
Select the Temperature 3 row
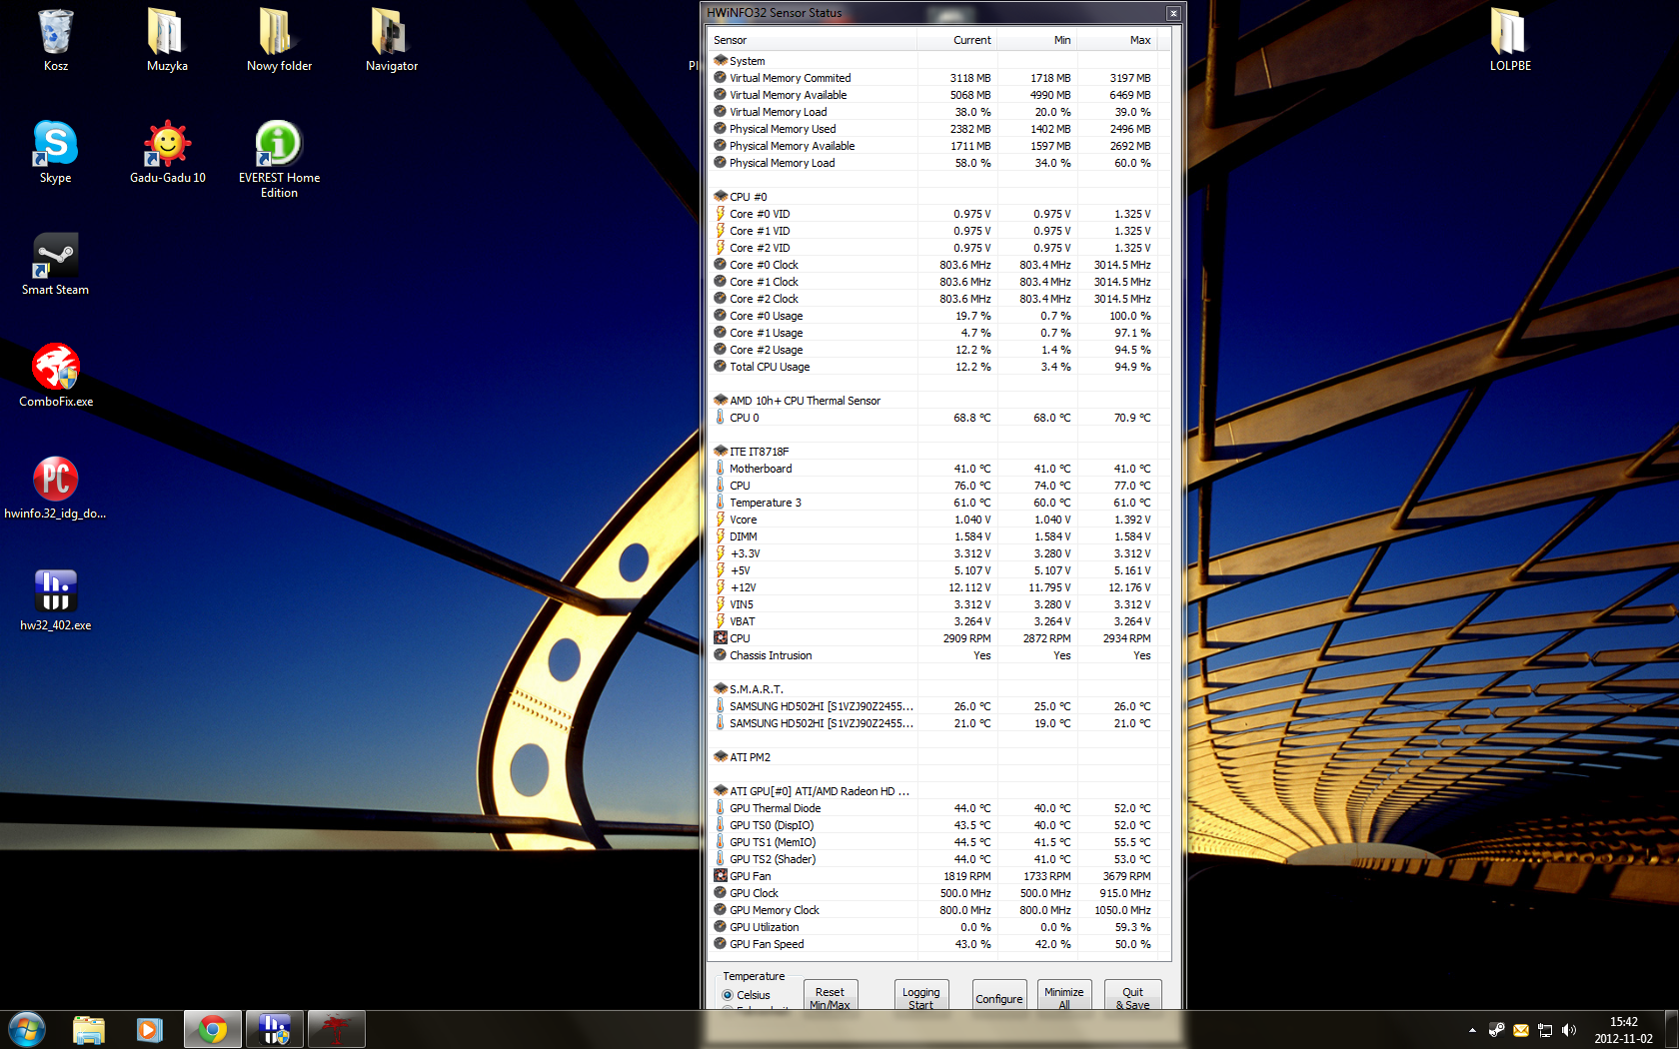[933, 503]
